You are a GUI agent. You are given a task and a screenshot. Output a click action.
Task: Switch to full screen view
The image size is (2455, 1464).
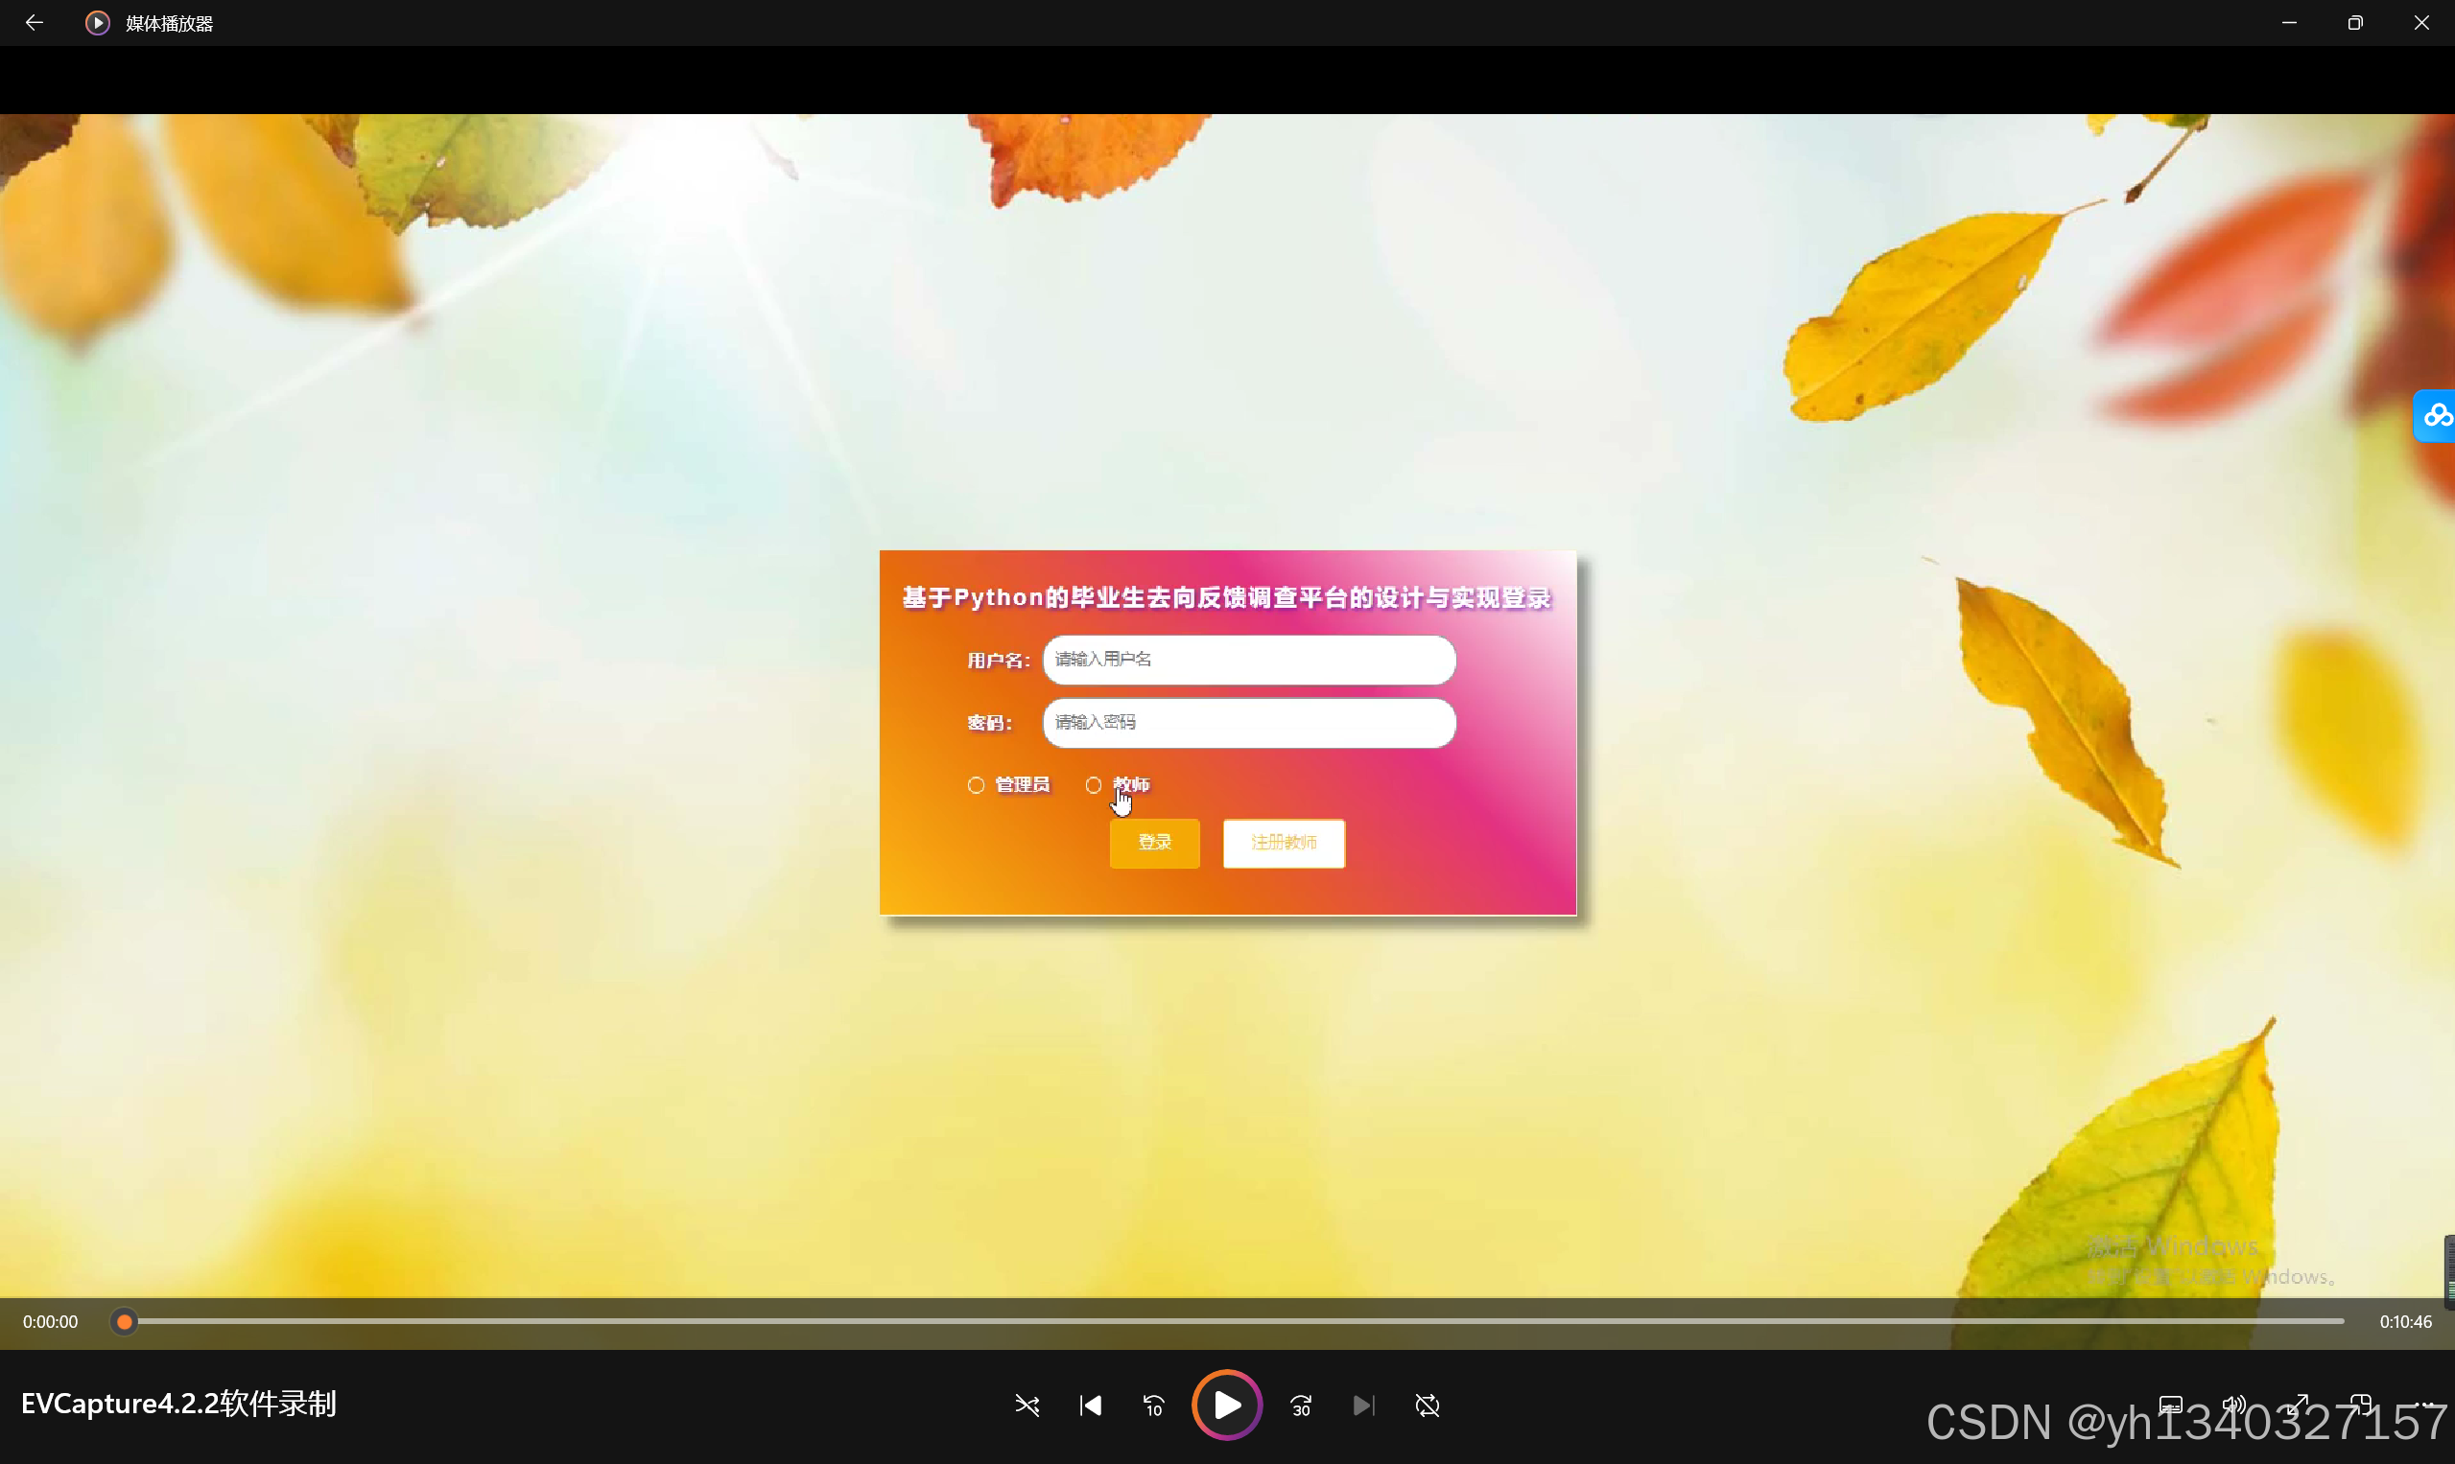(x=2298, y=1405)
